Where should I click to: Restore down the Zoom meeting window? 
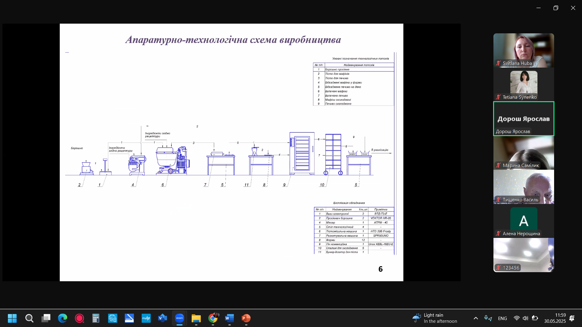point(556,8)
